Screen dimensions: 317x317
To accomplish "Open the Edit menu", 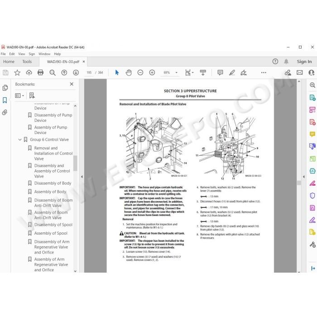I will point(12,54).
